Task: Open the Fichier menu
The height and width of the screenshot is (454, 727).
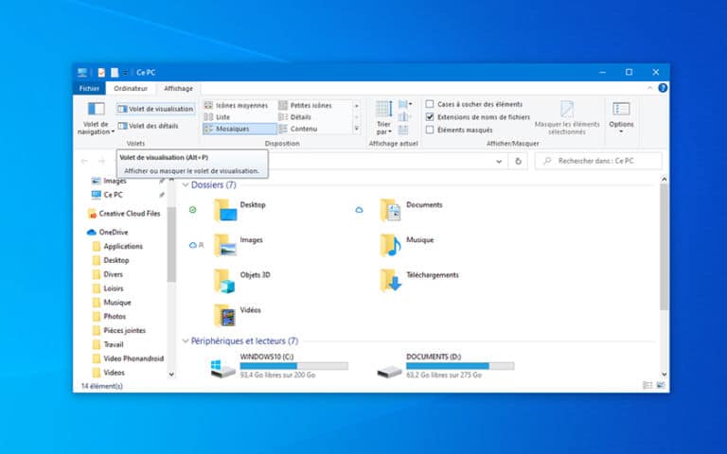Action: click(89, 88)
